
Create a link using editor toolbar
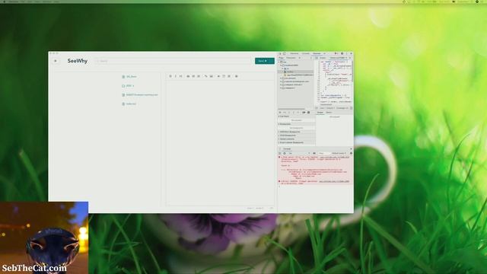pos(205,76)
